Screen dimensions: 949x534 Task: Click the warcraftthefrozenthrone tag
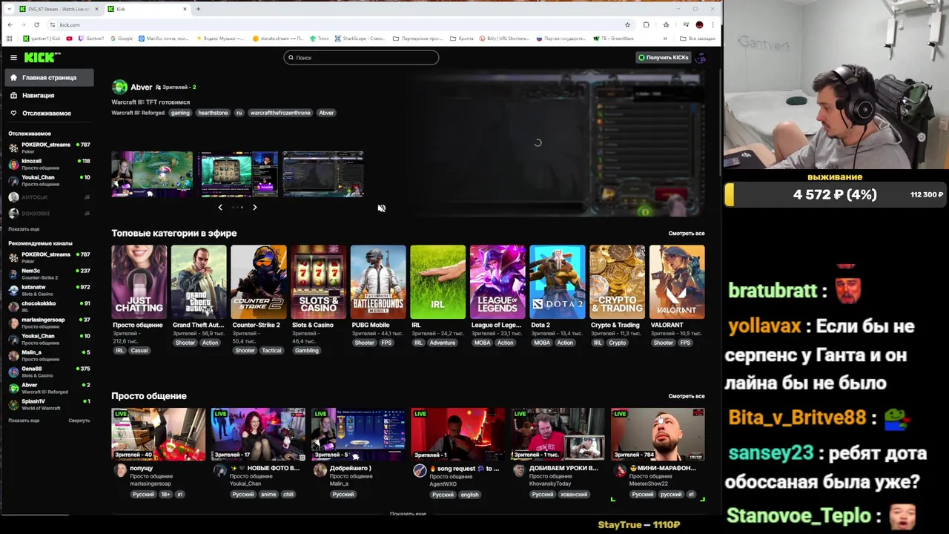coord(280,113)
